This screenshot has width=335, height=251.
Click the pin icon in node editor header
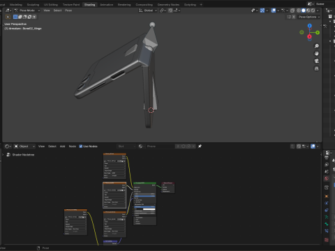tap(200, 146)
